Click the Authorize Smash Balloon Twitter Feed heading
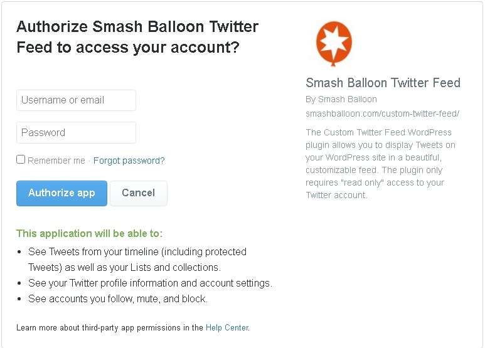 (137, 37)
